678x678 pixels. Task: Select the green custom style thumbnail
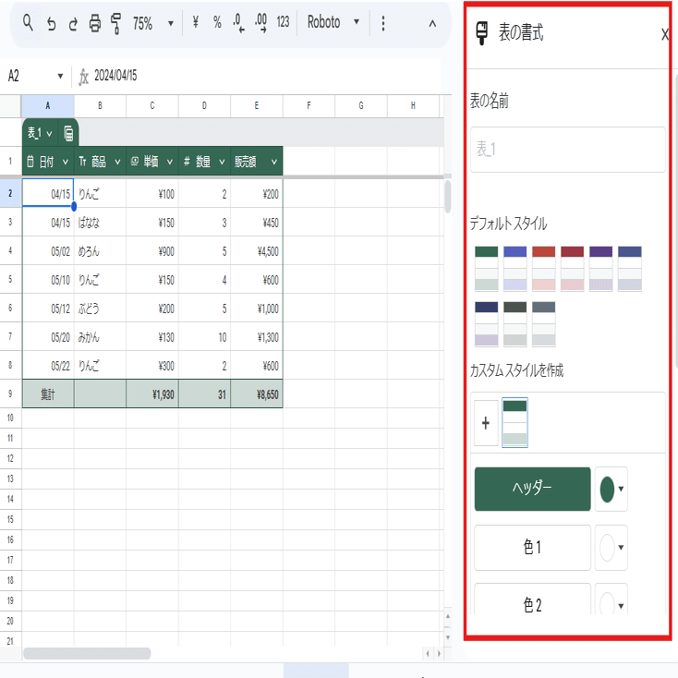pos(515,422)
